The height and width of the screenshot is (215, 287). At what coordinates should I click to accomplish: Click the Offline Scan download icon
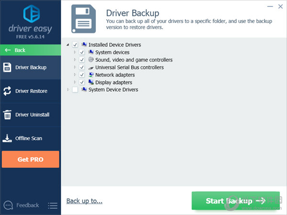click(x=7, y=138)
